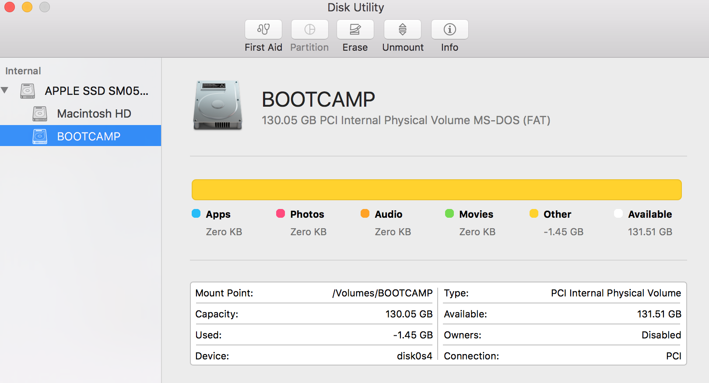Click the Disk Utility window title
This screenshot has width=709, height=383.
(x=355, y=7)
